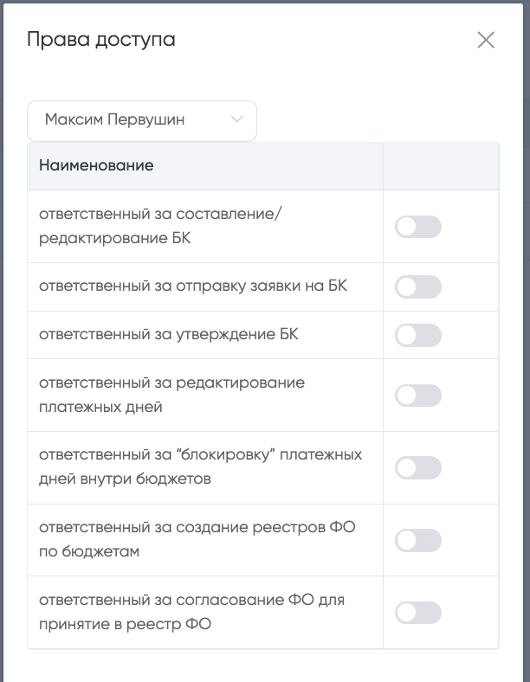Viewport: 530px width, 682px height.
Task: Enable согласование ФО для реестра toggle
Action: click(x=418, y=613)
